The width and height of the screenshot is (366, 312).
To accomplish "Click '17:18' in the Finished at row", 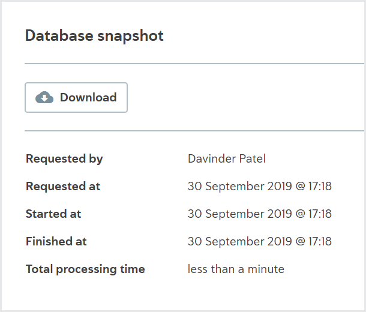I will pyautogui.click(x=320, y=241).
